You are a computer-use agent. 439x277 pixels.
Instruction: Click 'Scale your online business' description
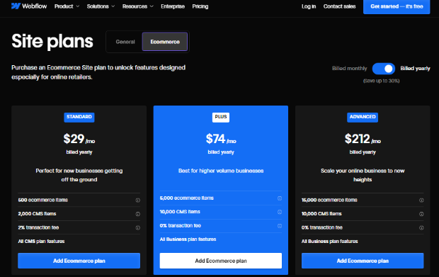(363, 175)
